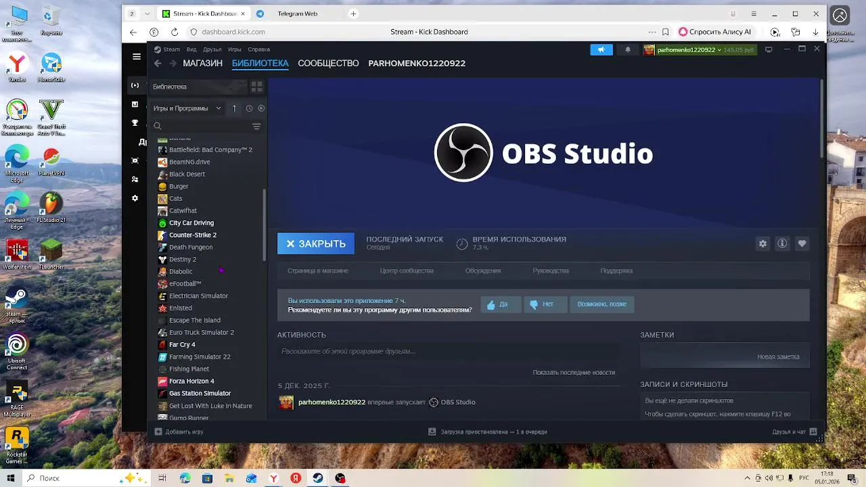Image resolution: width=866 pixels, height=487 pixels.
Task: Open the Справка menu
Action: (258, 49)
